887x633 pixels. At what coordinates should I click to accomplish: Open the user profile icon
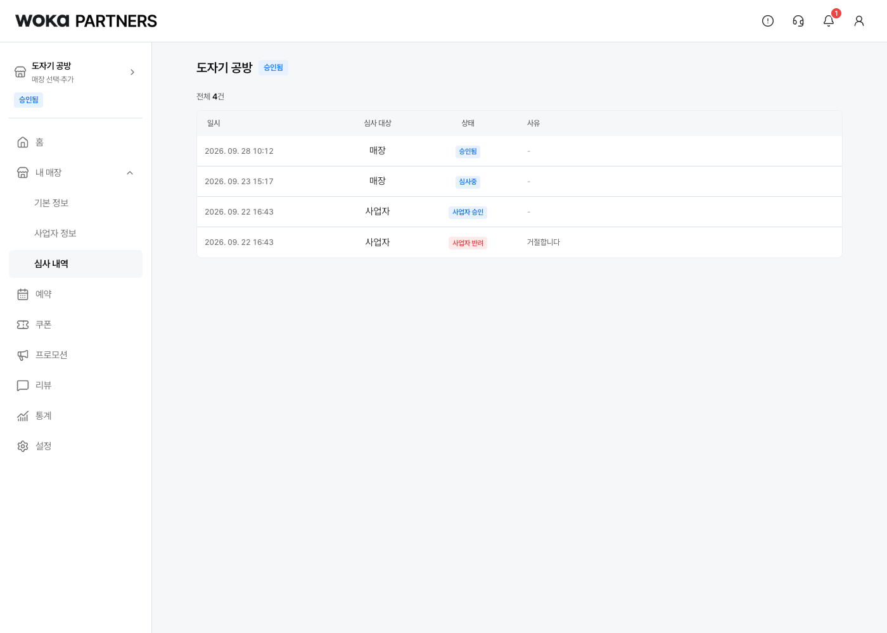859,21
